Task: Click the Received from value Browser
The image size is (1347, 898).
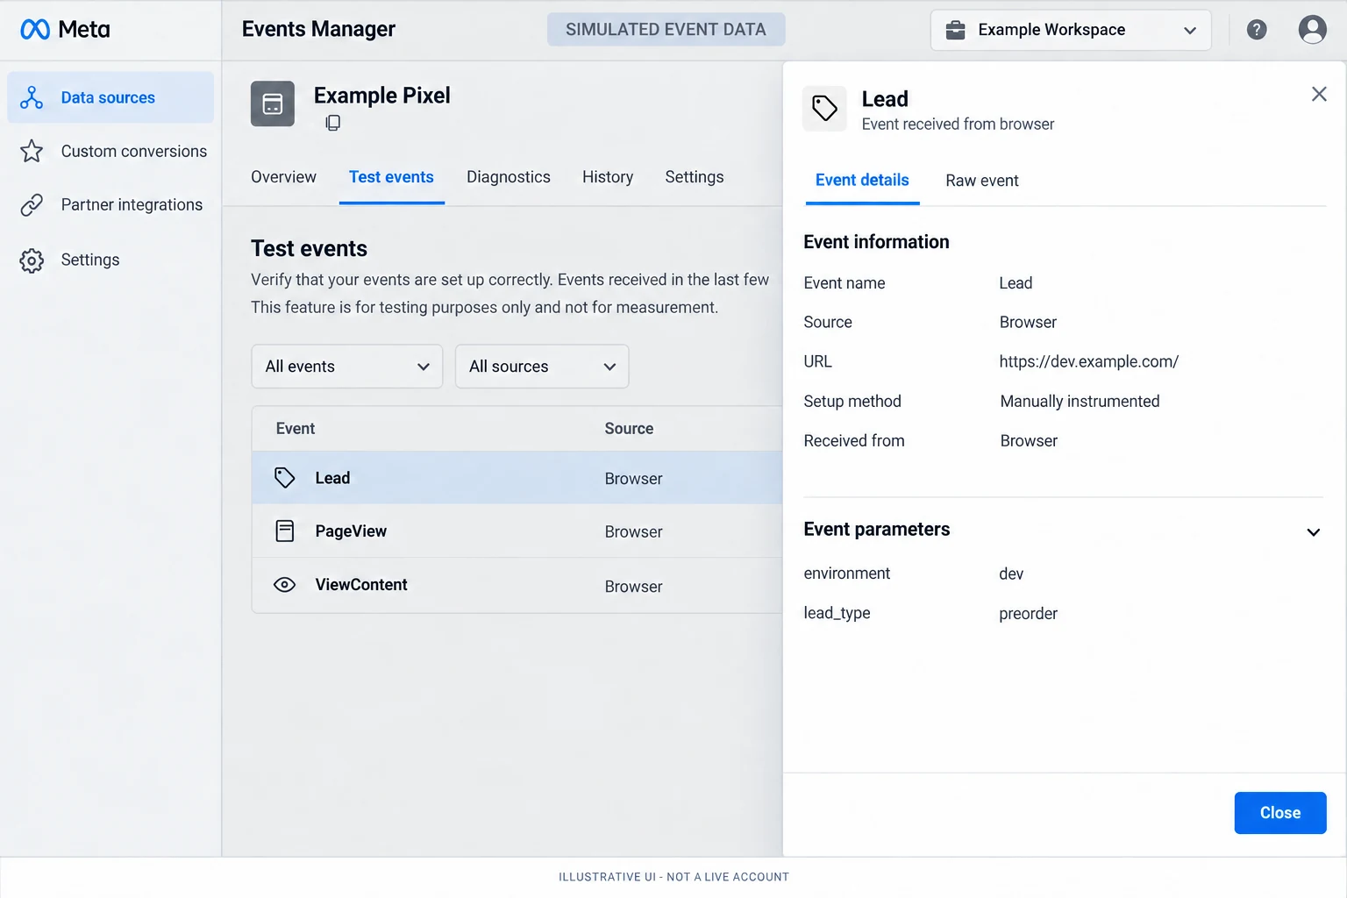Action: (x=1029, y=441)
